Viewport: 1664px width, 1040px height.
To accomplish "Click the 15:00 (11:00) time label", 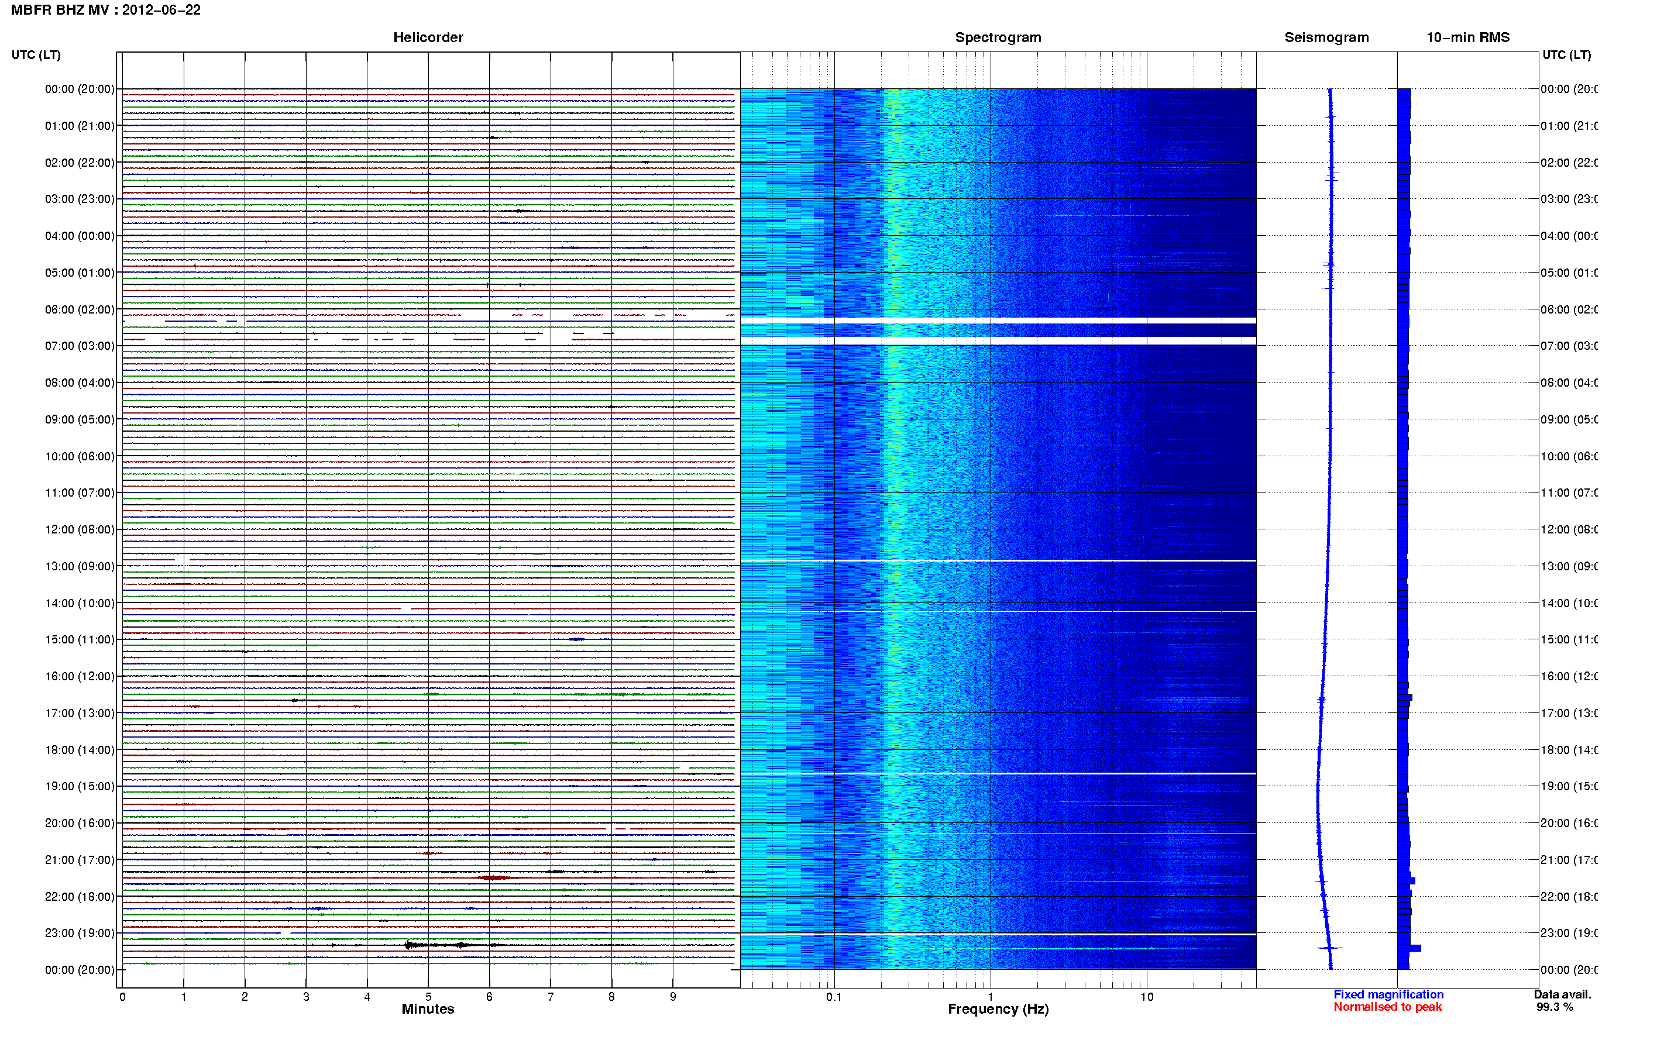I will (80, 639).
